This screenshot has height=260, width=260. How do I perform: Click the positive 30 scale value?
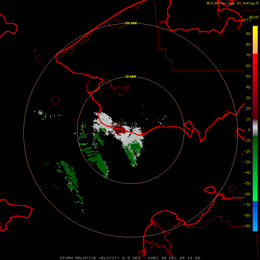[x=248, y=98]
